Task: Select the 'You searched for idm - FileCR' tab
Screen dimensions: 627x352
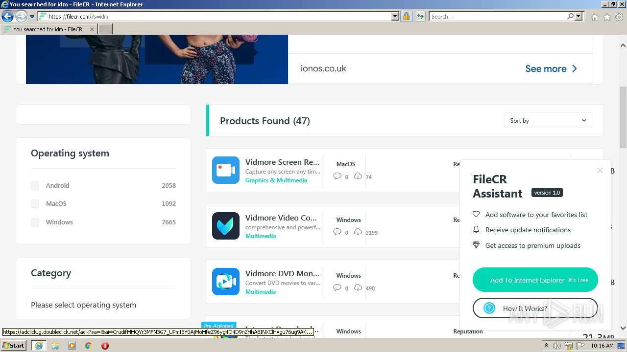Action: (49, 29)
